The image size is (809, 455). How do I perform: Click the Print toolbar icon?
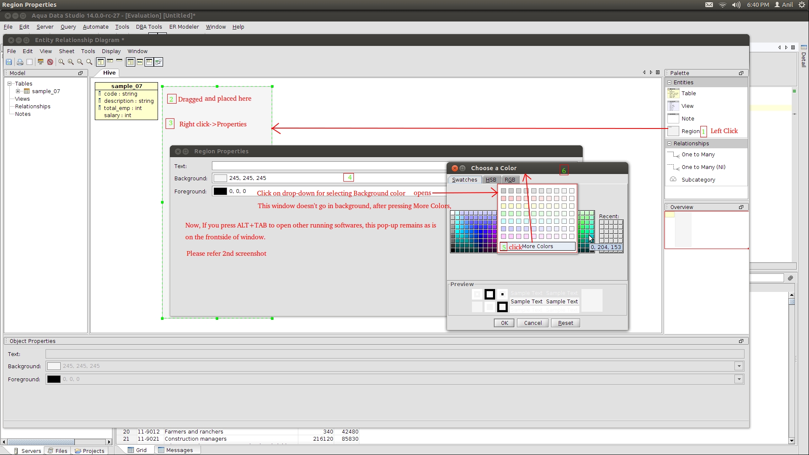20,62
